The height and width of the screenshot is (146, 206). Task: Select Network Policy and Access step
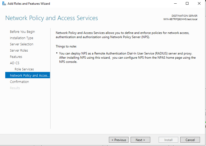[27, 75]
